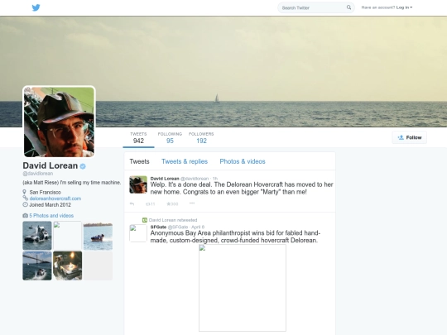Open the SFGate tweet's embedded image
This screenshot has height=335, width=447.
pyautogui.click(x=243, y=288)
